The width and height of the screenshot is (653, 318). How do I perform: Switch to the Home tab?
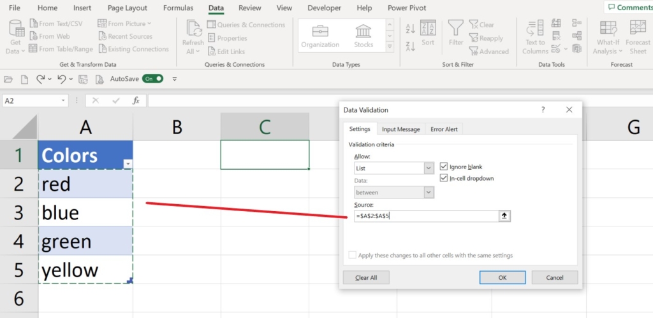click(47, 8)
